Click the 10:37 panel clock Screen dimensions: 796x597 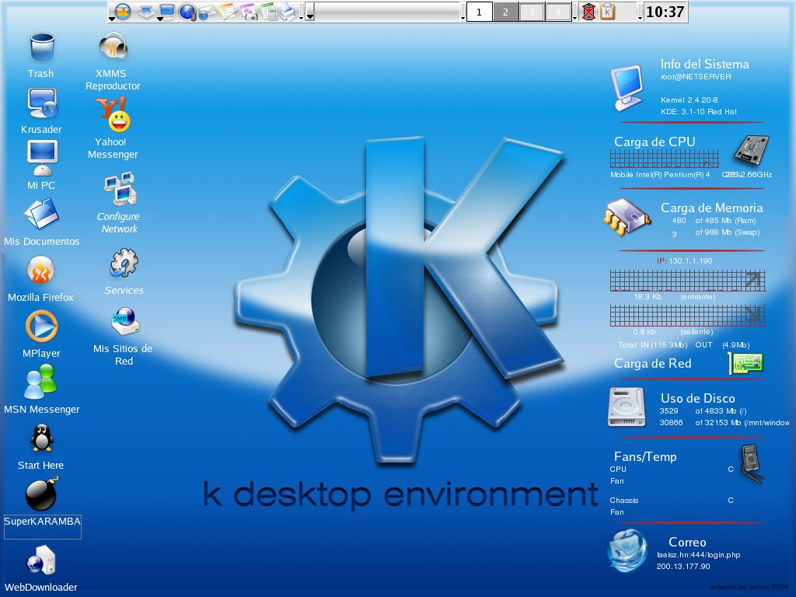(665, 12)
